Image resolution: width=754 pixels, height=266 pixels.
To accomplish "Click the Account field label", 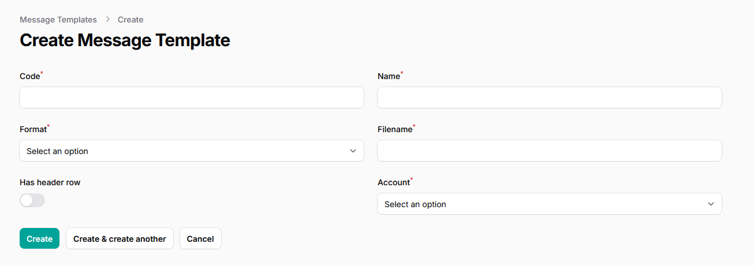I will point(393,182).
